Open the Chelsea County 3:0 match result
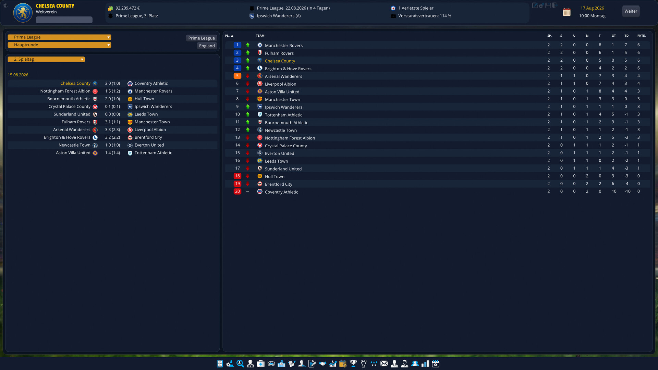This screenshot has width=658, height=370. (112, 84)
